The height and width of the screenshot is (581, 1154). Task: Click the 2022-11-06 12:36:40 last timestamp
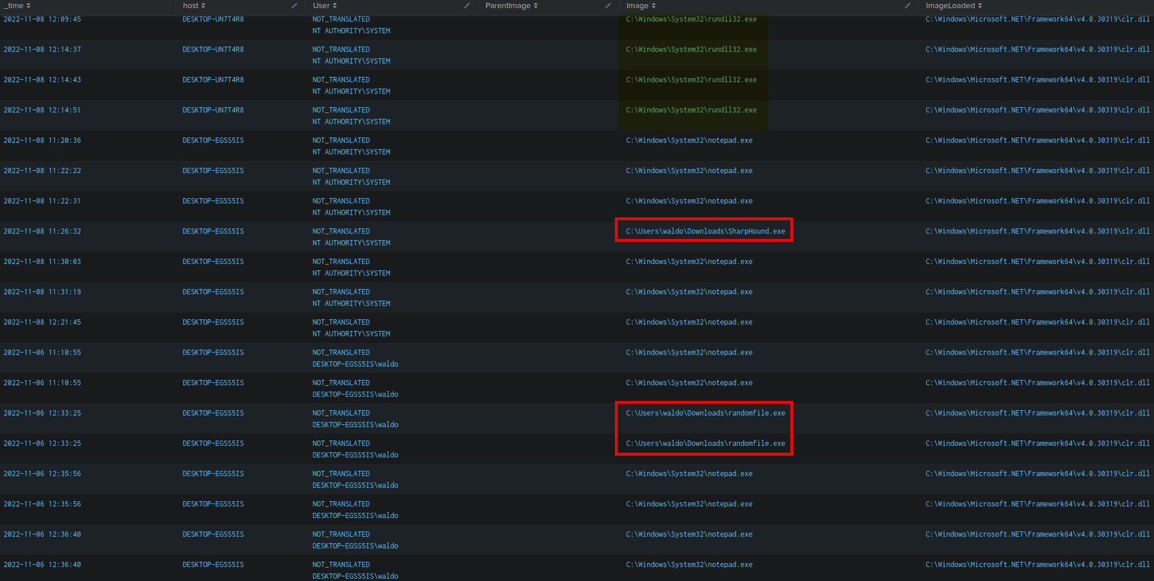[43, 565]
